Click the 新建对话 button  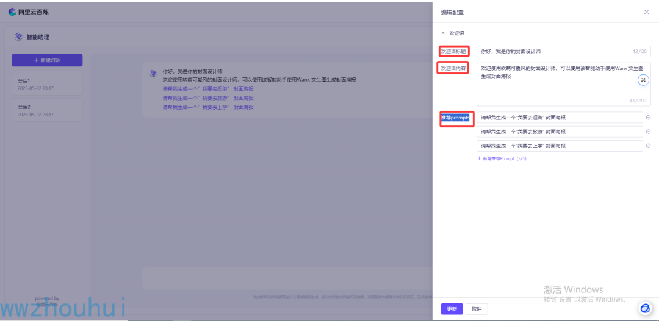pos(47,60)
